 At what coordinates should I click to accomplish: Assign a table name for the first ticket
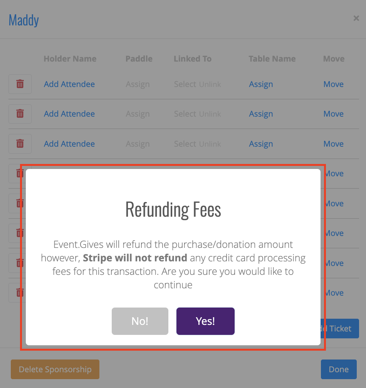pyautogui.click(x=261, y=84)
